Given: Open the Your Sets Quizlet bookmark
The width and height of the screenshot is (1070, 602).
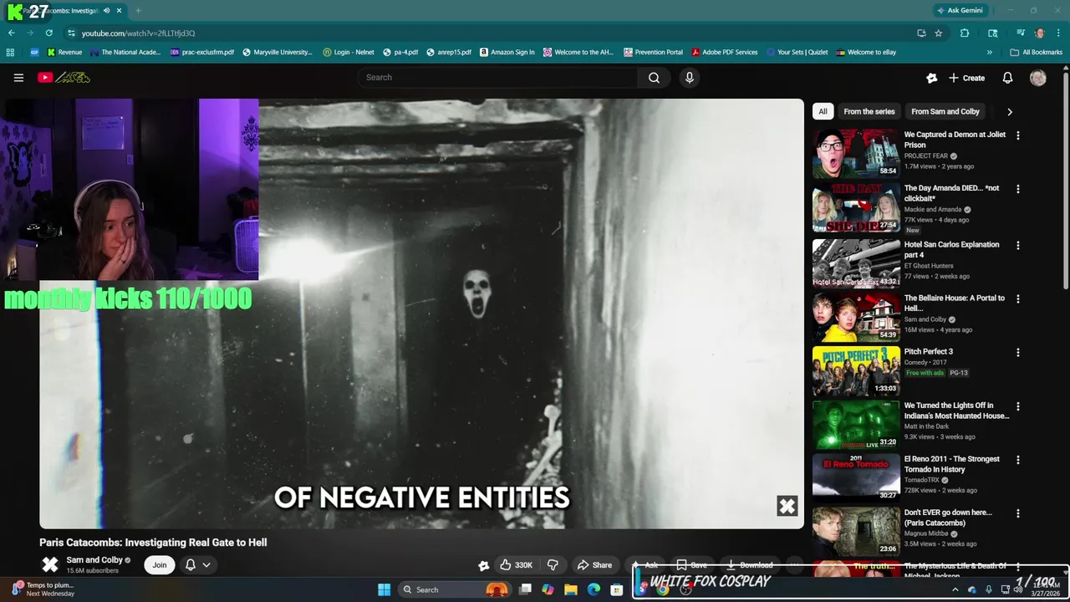Looking at the screenshot, I should [x=797, y=52].
